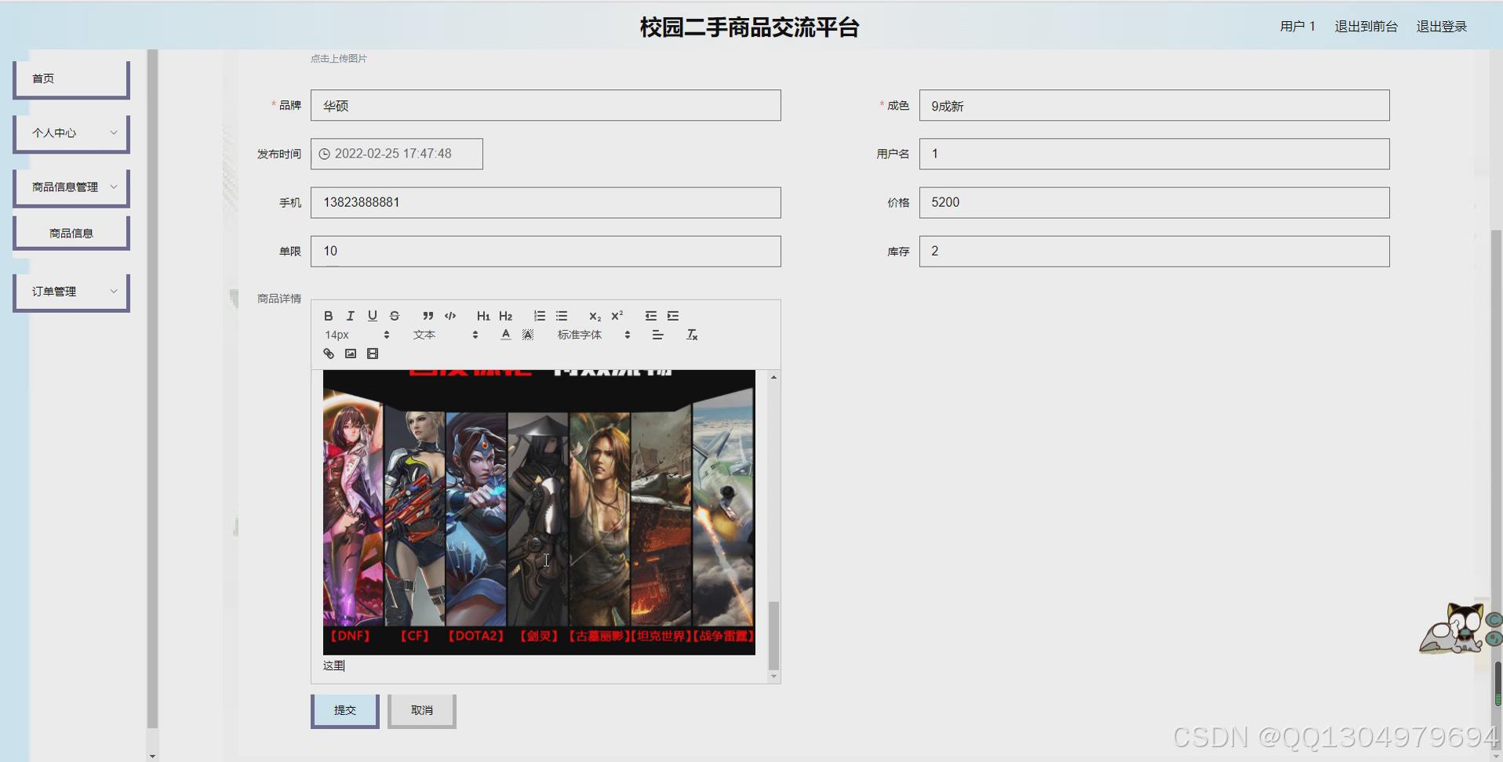The height and width of the screenshot is (762, 1503).
Task: Click editor scrollbar up arrow
Action: (x=773, y=377)
